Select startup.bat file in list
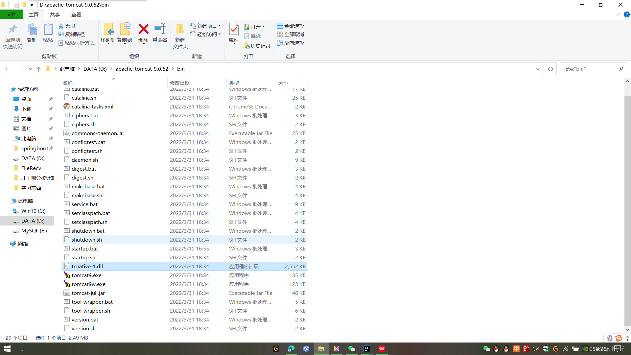Screen dimensions: 631x355 pos(85,248)
